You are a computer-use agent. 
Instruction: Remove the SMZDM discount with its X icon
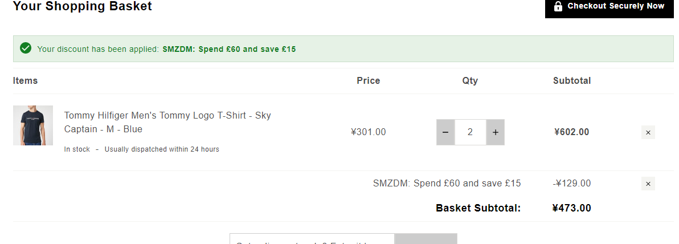point(648,184)
